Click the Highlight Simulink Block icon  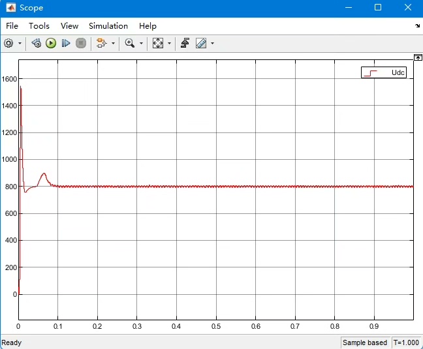coord(101,43)
